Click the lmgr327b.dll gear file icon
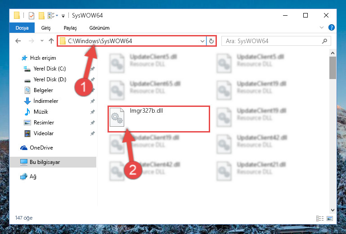The height and width of the screenshot is (234, 346). coord(117,117)
